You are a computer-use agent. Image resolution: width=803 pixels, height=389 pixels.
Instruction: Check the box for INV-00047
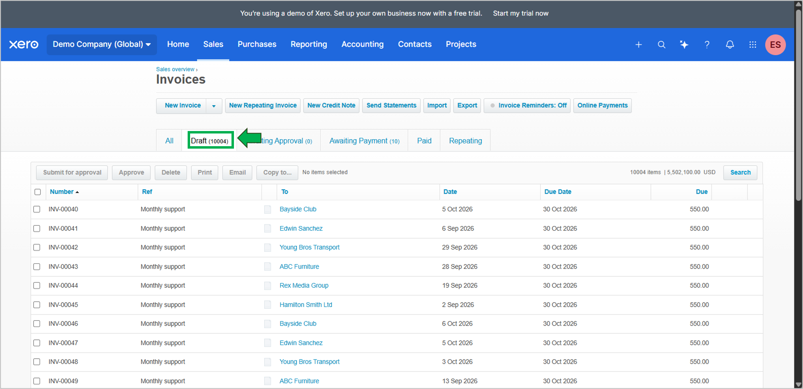pyautogui.click(x=37, y=343)
